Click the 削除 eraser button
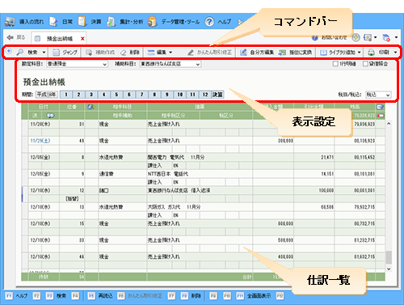The height and width of the screenshot is (305, 404). [x=130, y=53]
